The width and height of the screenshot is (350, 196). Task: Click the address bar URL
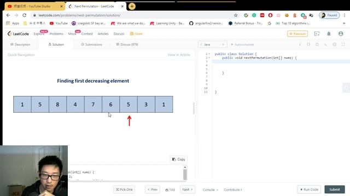pos(79,15)
